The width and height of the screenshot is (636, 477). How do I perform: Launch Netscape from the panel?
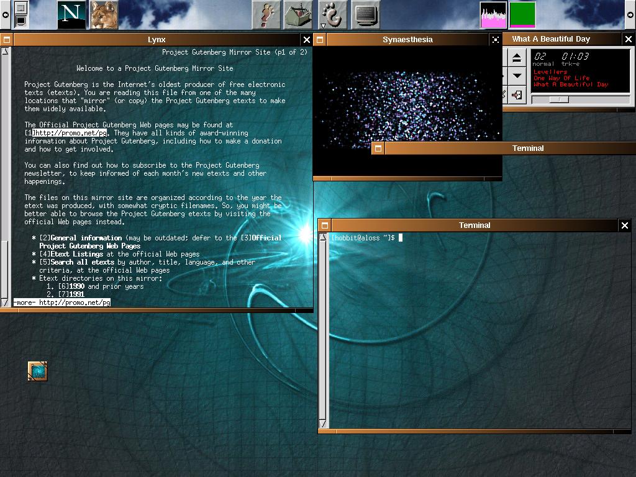coord(71,15)
